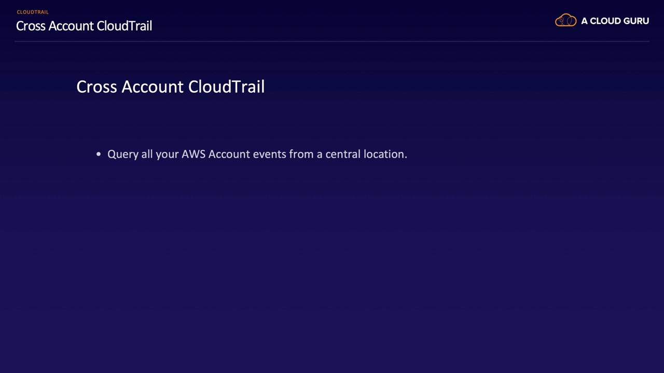The width and height of the screenshot is (664, 373).
Task: Click the word GURU in the logo text
Action: tap(634, 21)
